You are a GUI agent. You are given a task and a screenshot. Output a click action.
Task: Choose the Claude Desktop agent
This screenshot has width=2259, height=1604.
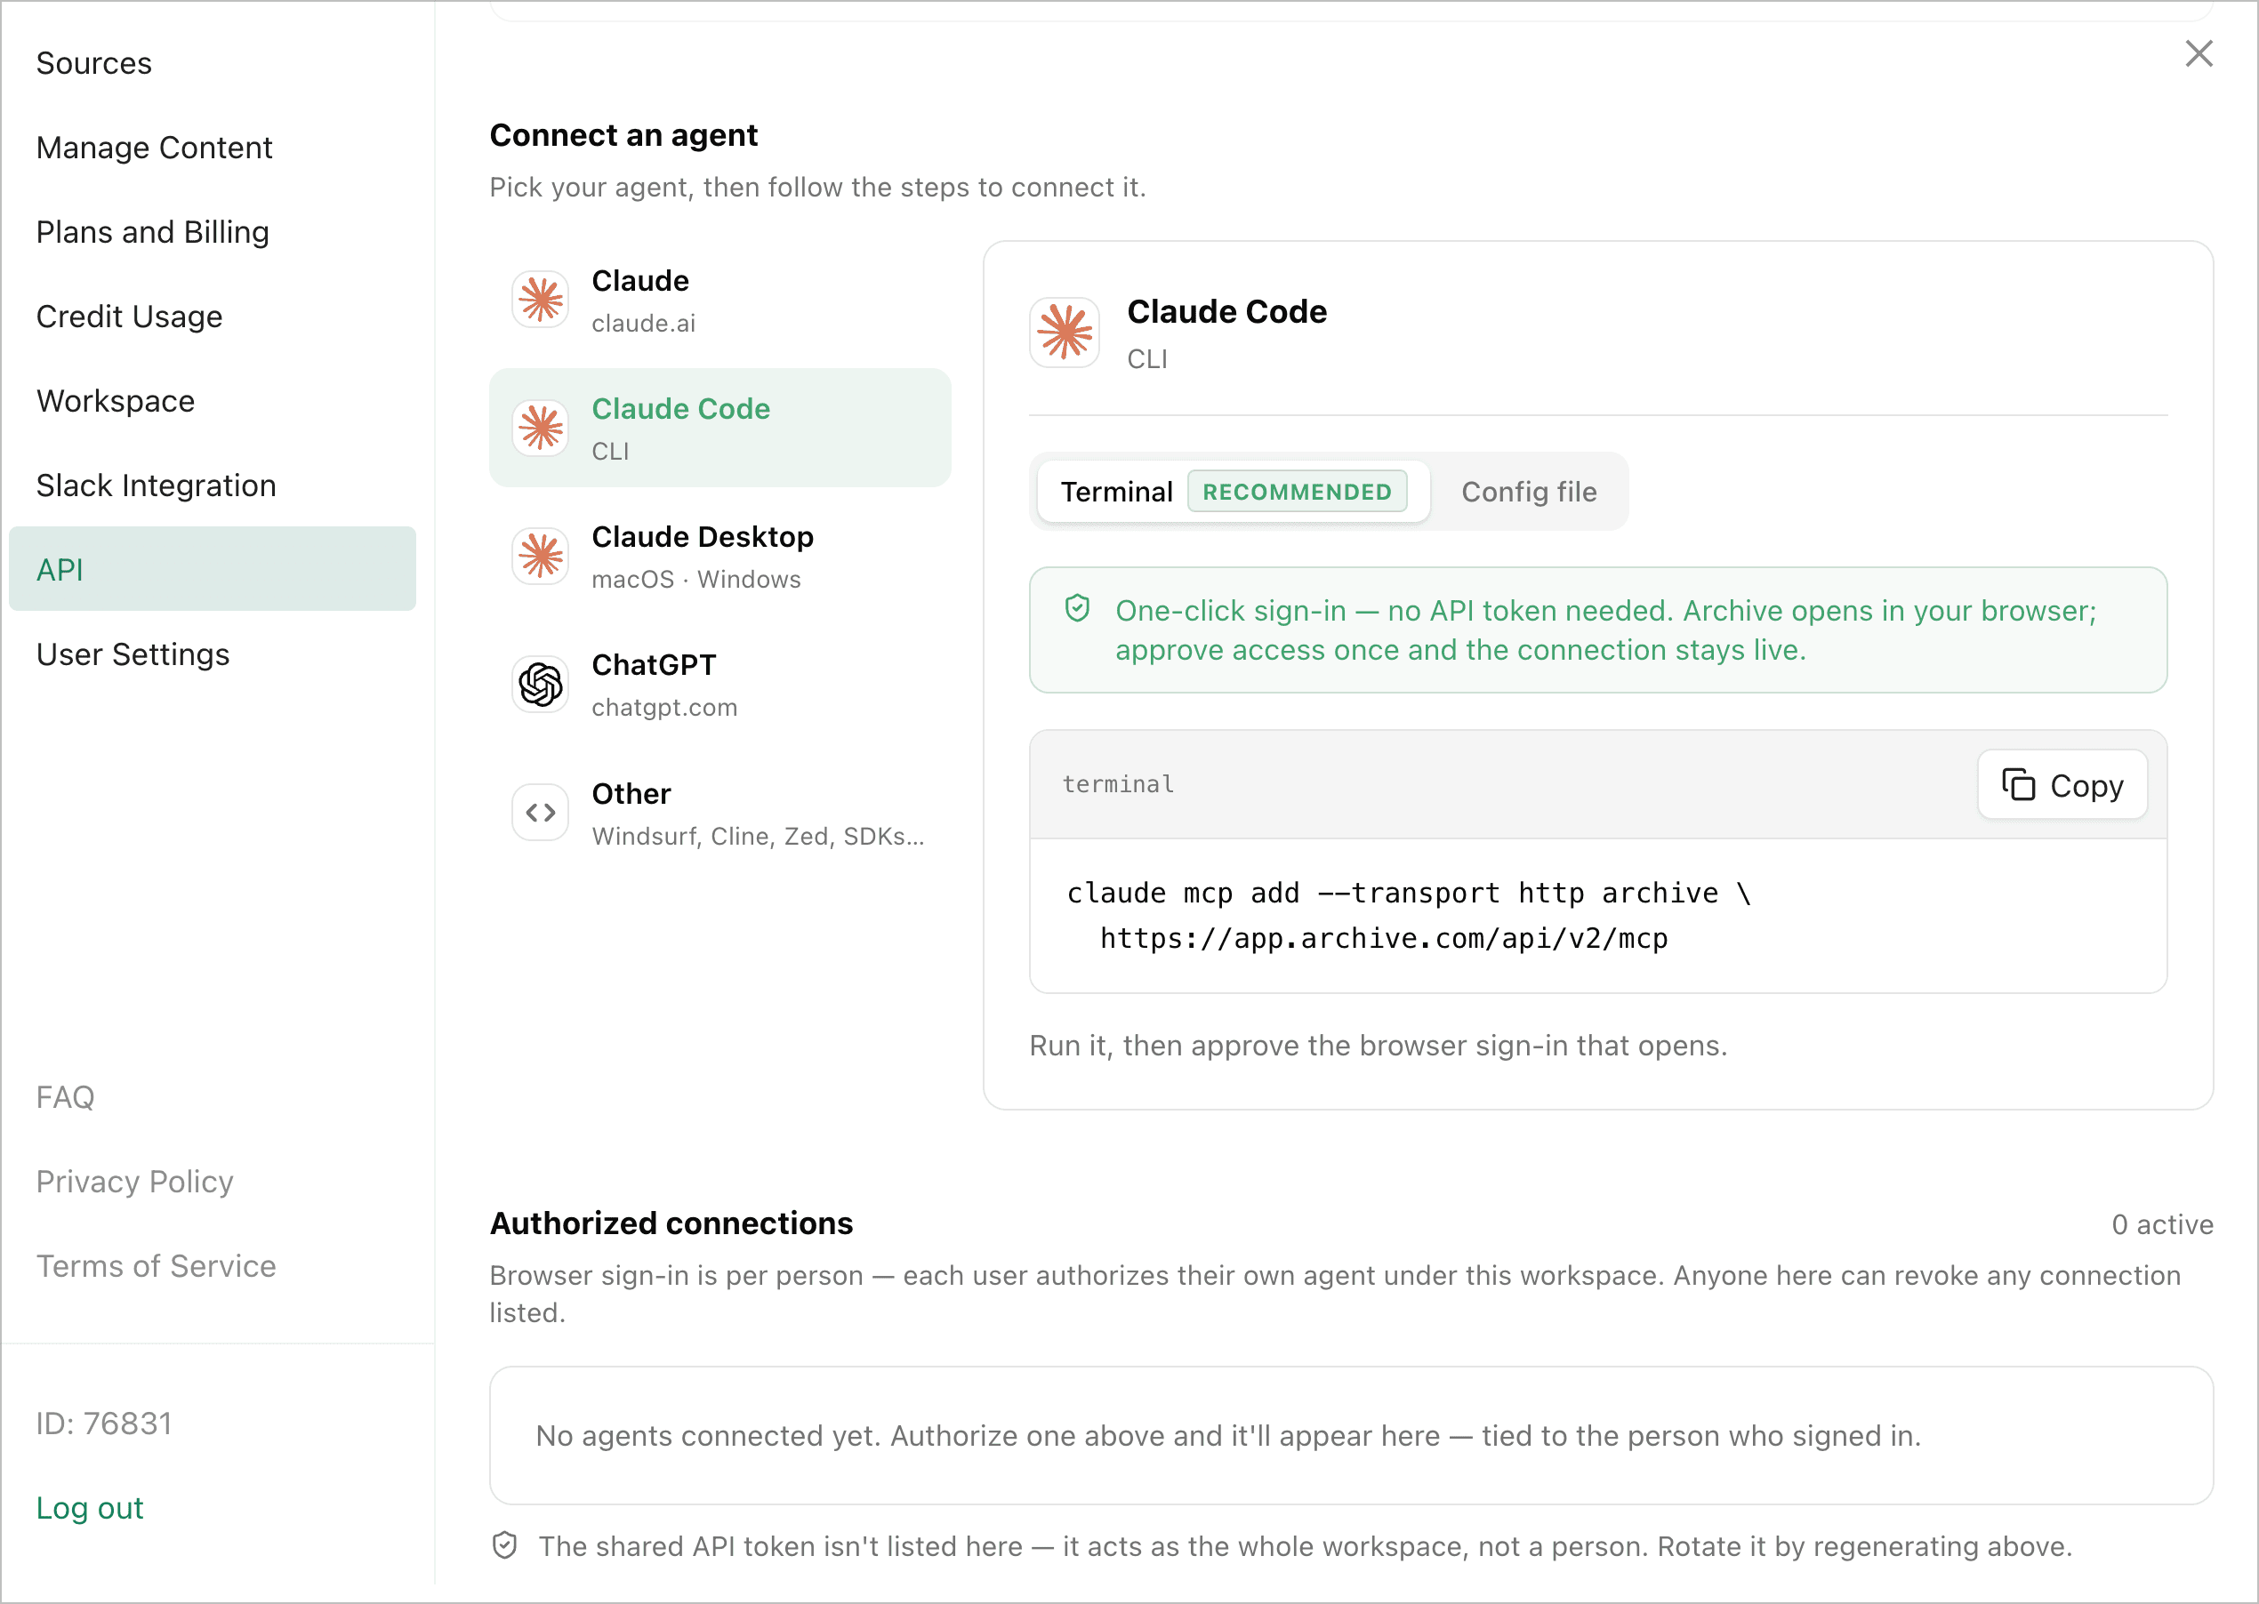click(x=720, y=556)
